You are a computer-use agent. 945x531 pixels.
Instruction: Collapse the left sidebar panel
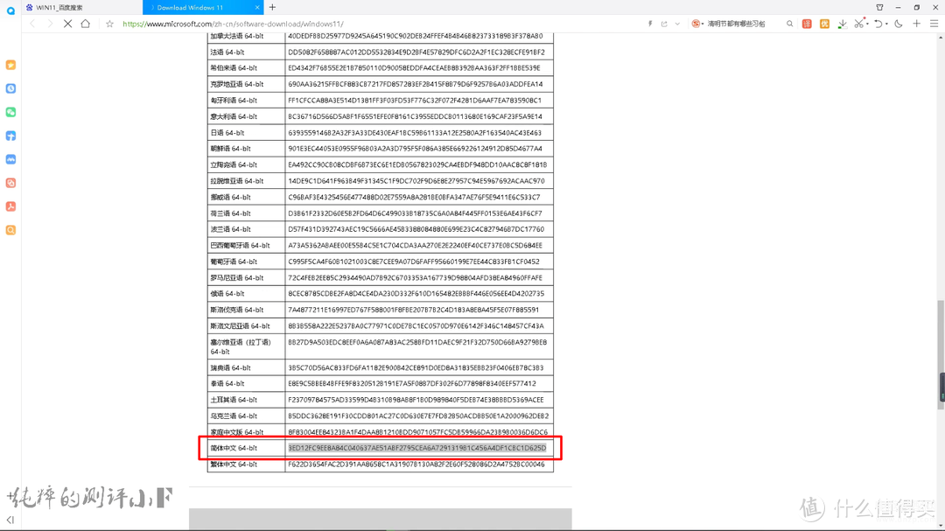(x=10, y=520)
